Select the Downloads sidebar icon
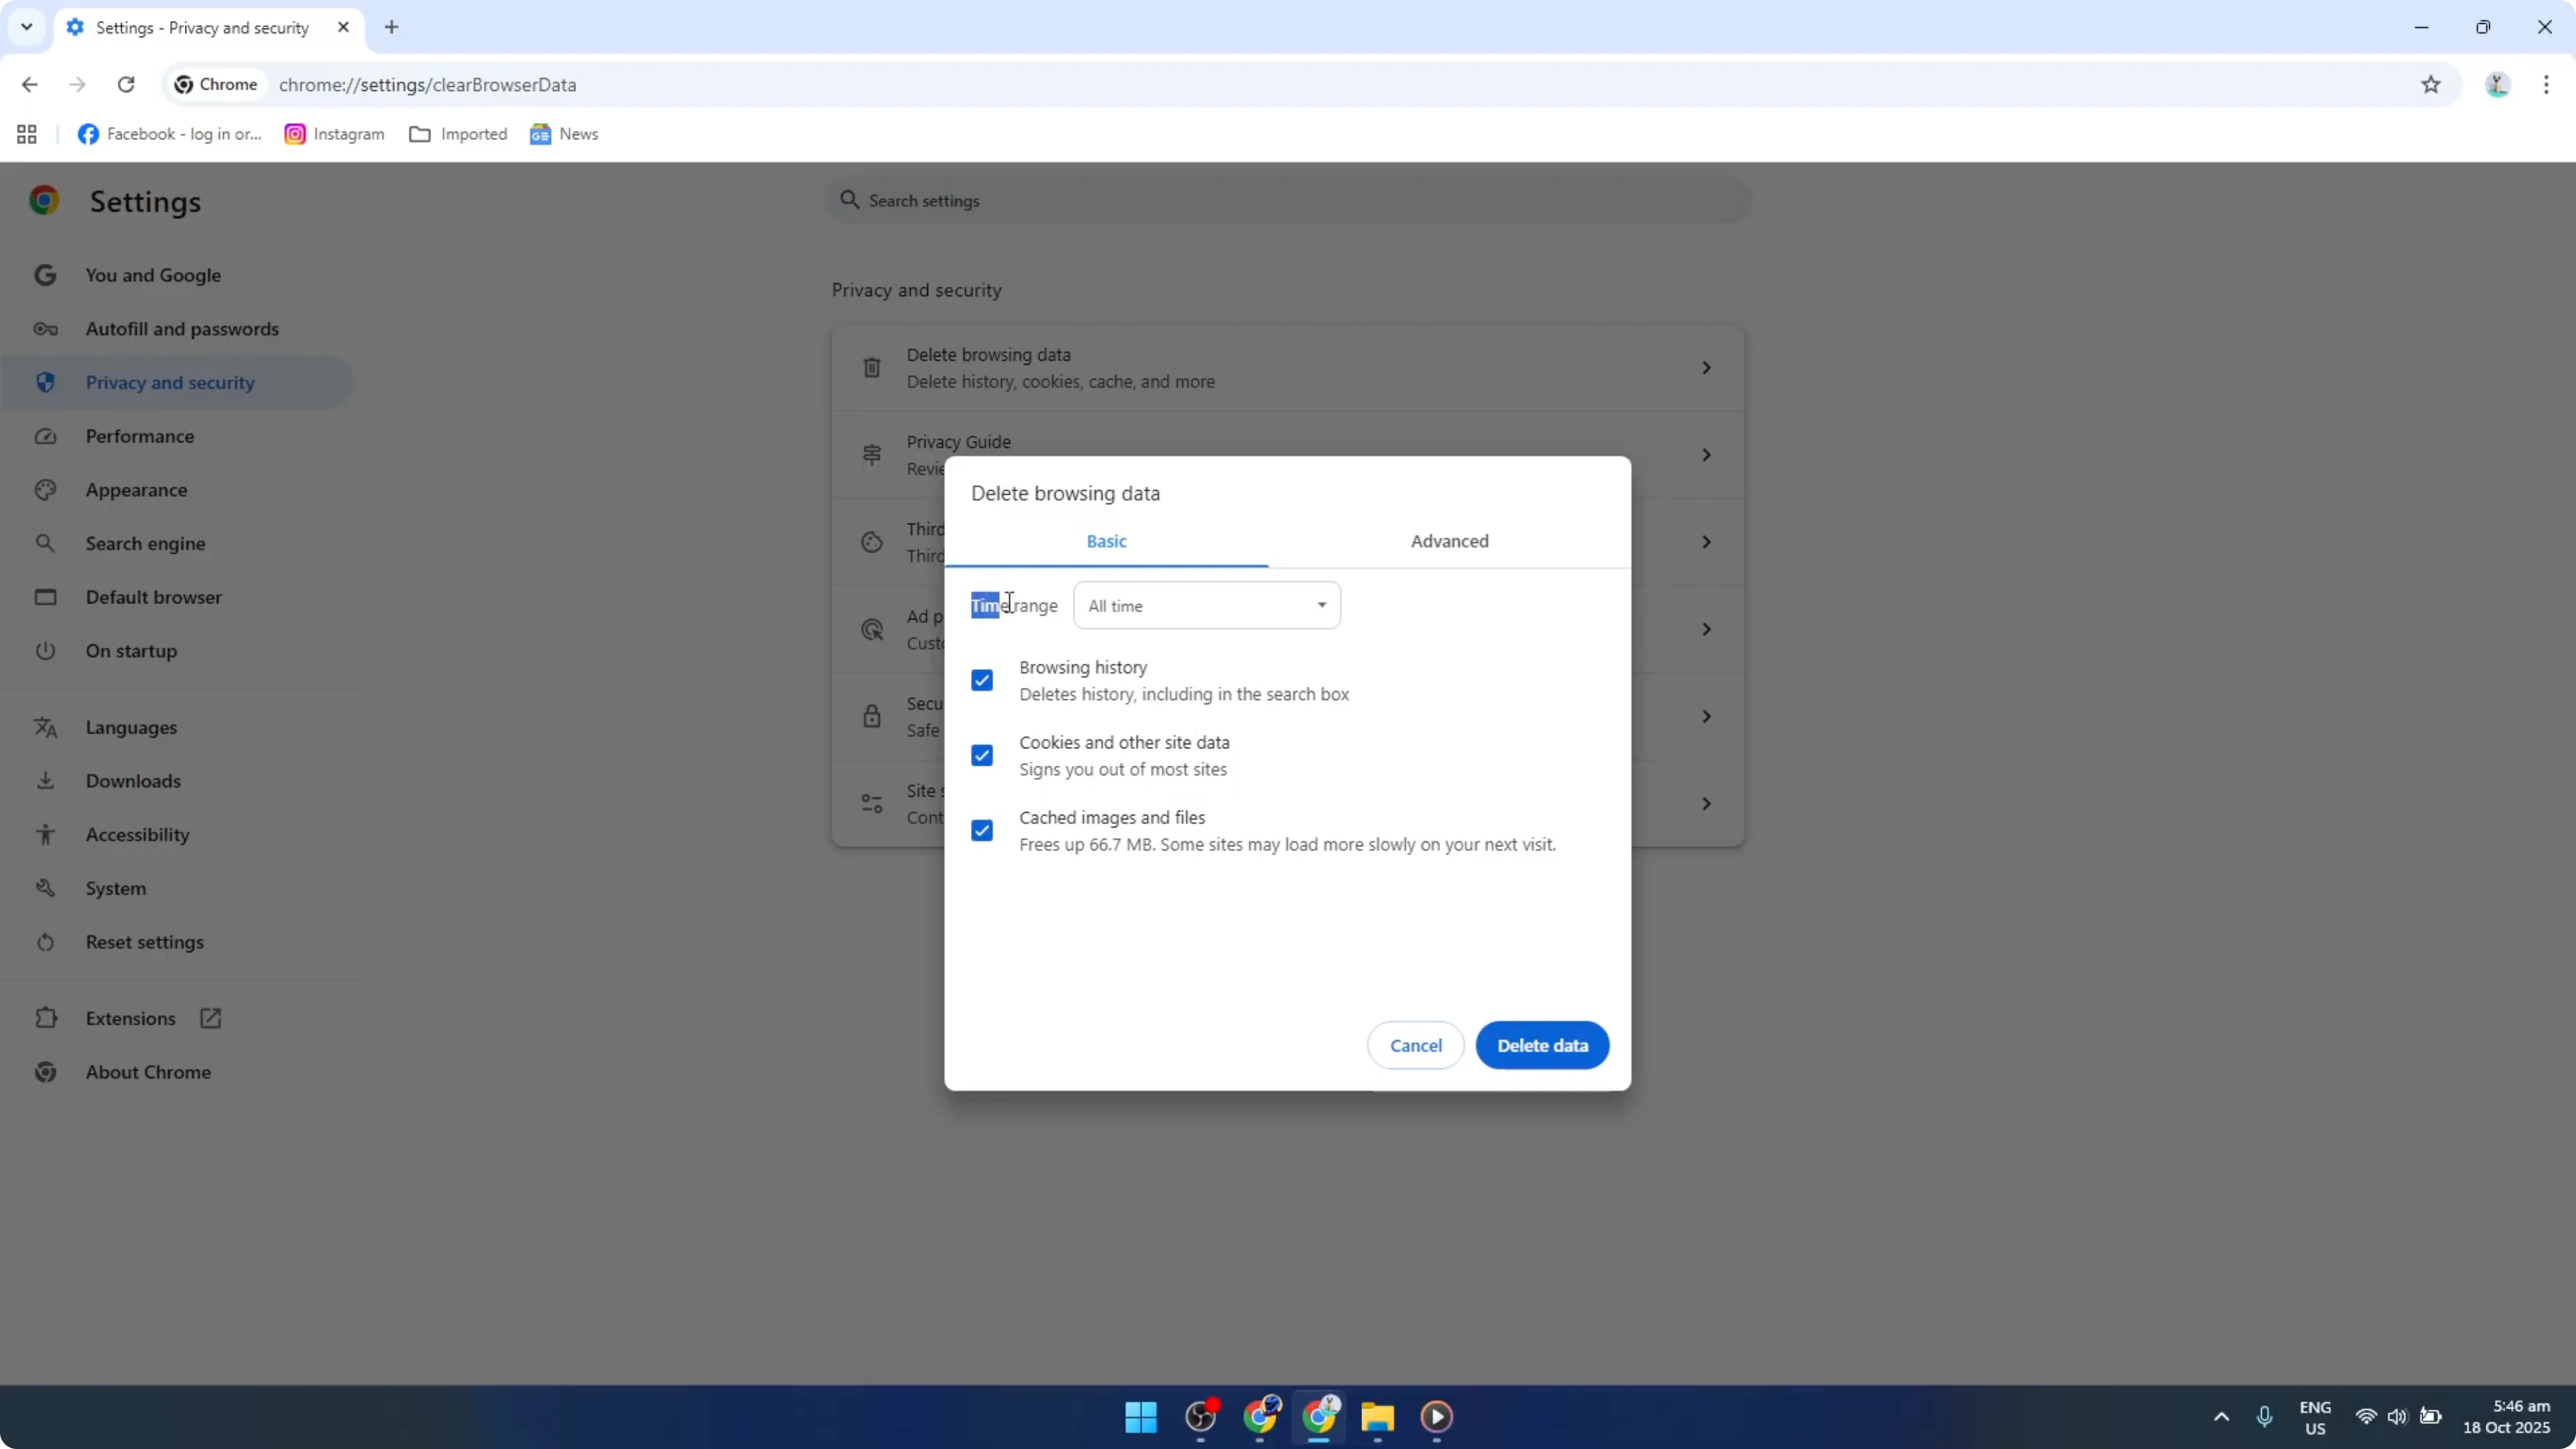Viewport: 2576px width, 1449px height. coord(46,781)
